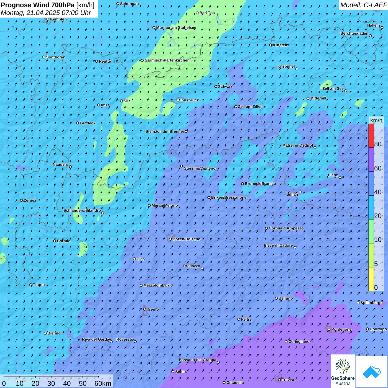388x388 pixels.
Task: Click the Belluno city label
Action: tap(285, 298)
